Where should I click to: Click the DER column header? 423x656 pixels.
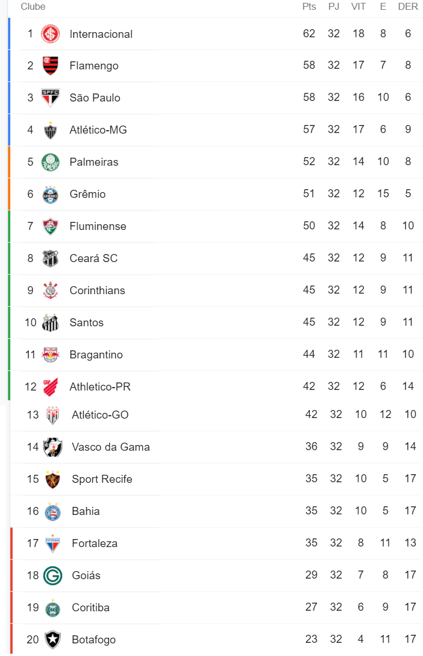coord(408,7)
